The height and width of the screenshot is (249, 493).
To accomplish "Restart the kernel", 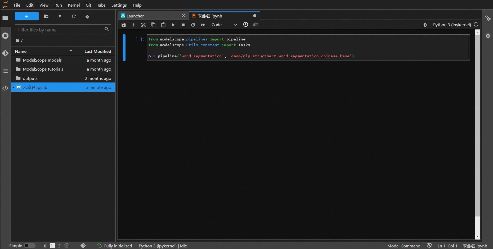I will pos(193,25).
